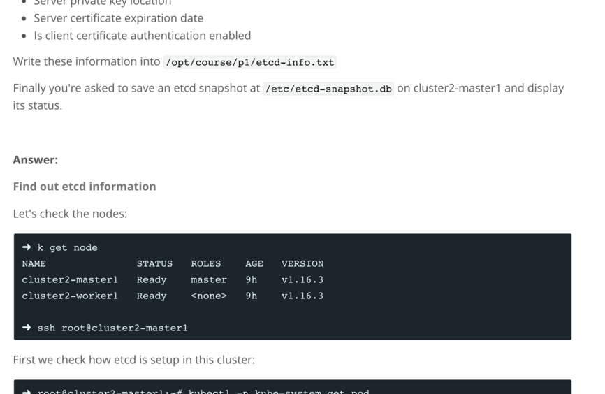Click the cluster2-worker1 node name in table

70,295
